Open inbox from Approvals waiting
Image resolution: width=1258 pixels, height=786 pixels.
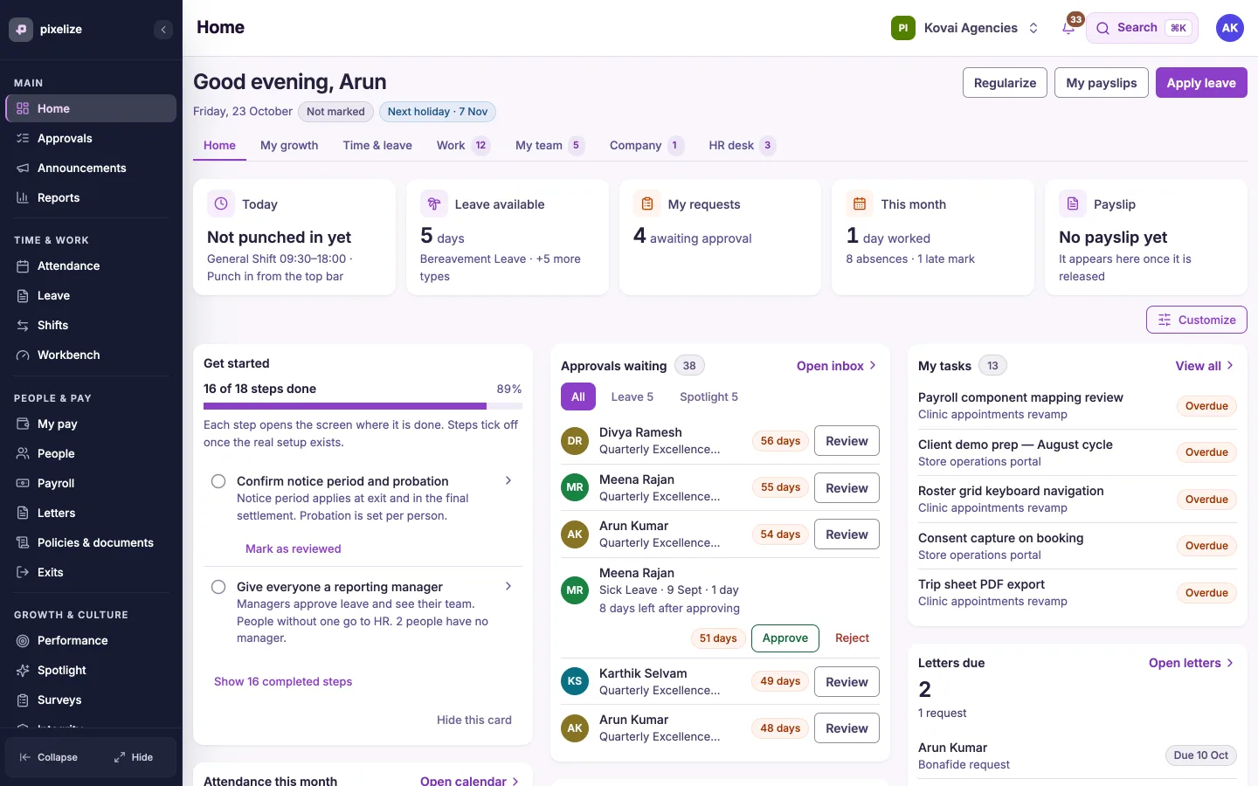coord(836,366)
